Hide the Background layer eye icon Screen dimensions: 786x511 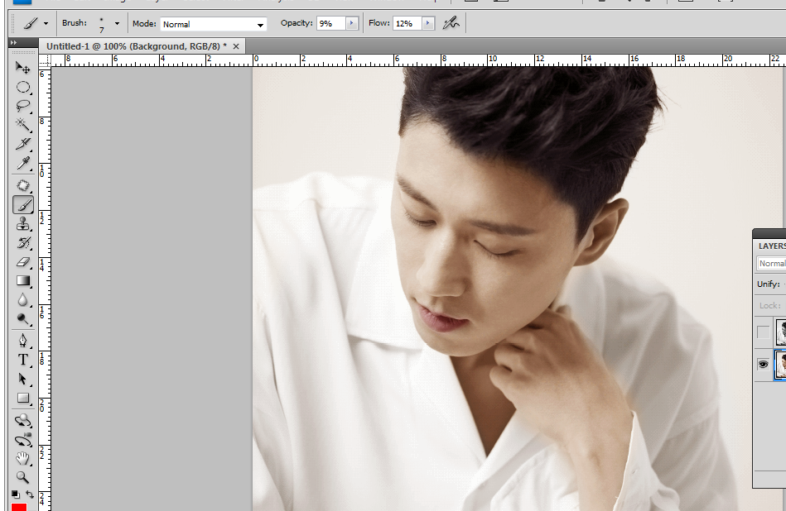(x=763, y=365)
